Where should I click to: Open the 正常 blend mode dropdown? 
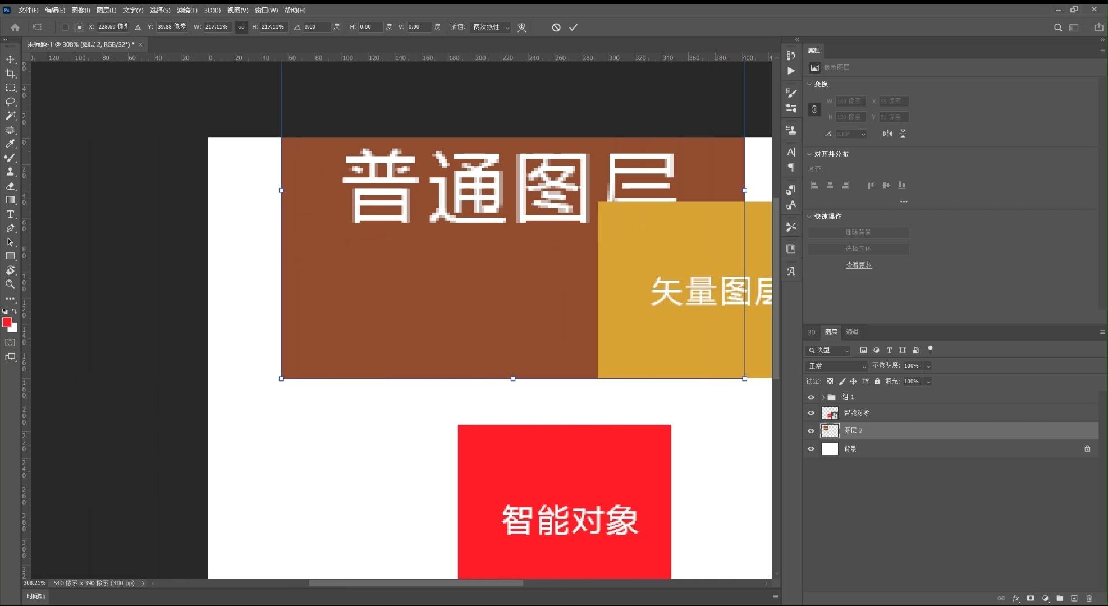[837, 366]
